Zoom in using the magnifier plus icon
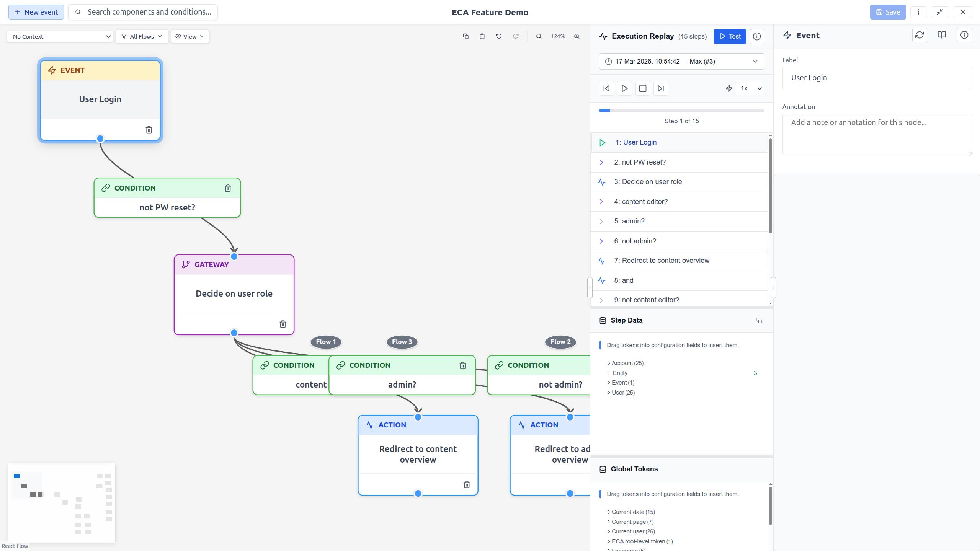The height and width of the screenshot is (551, 980). pos(577,36)
